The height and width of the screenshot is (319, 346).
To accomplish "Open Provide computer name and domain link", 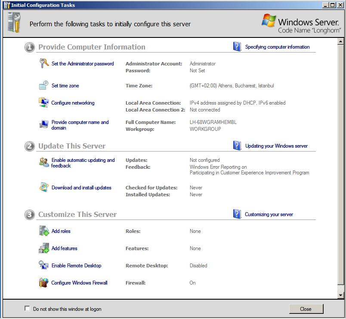I will (80, 125).
